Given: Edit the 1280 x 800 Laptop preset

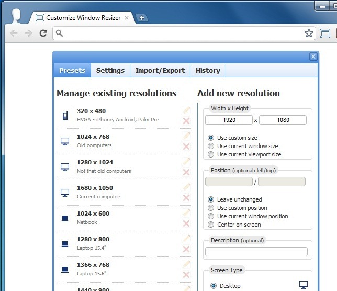Looking at the screenshot, I should tap(186, 238).
